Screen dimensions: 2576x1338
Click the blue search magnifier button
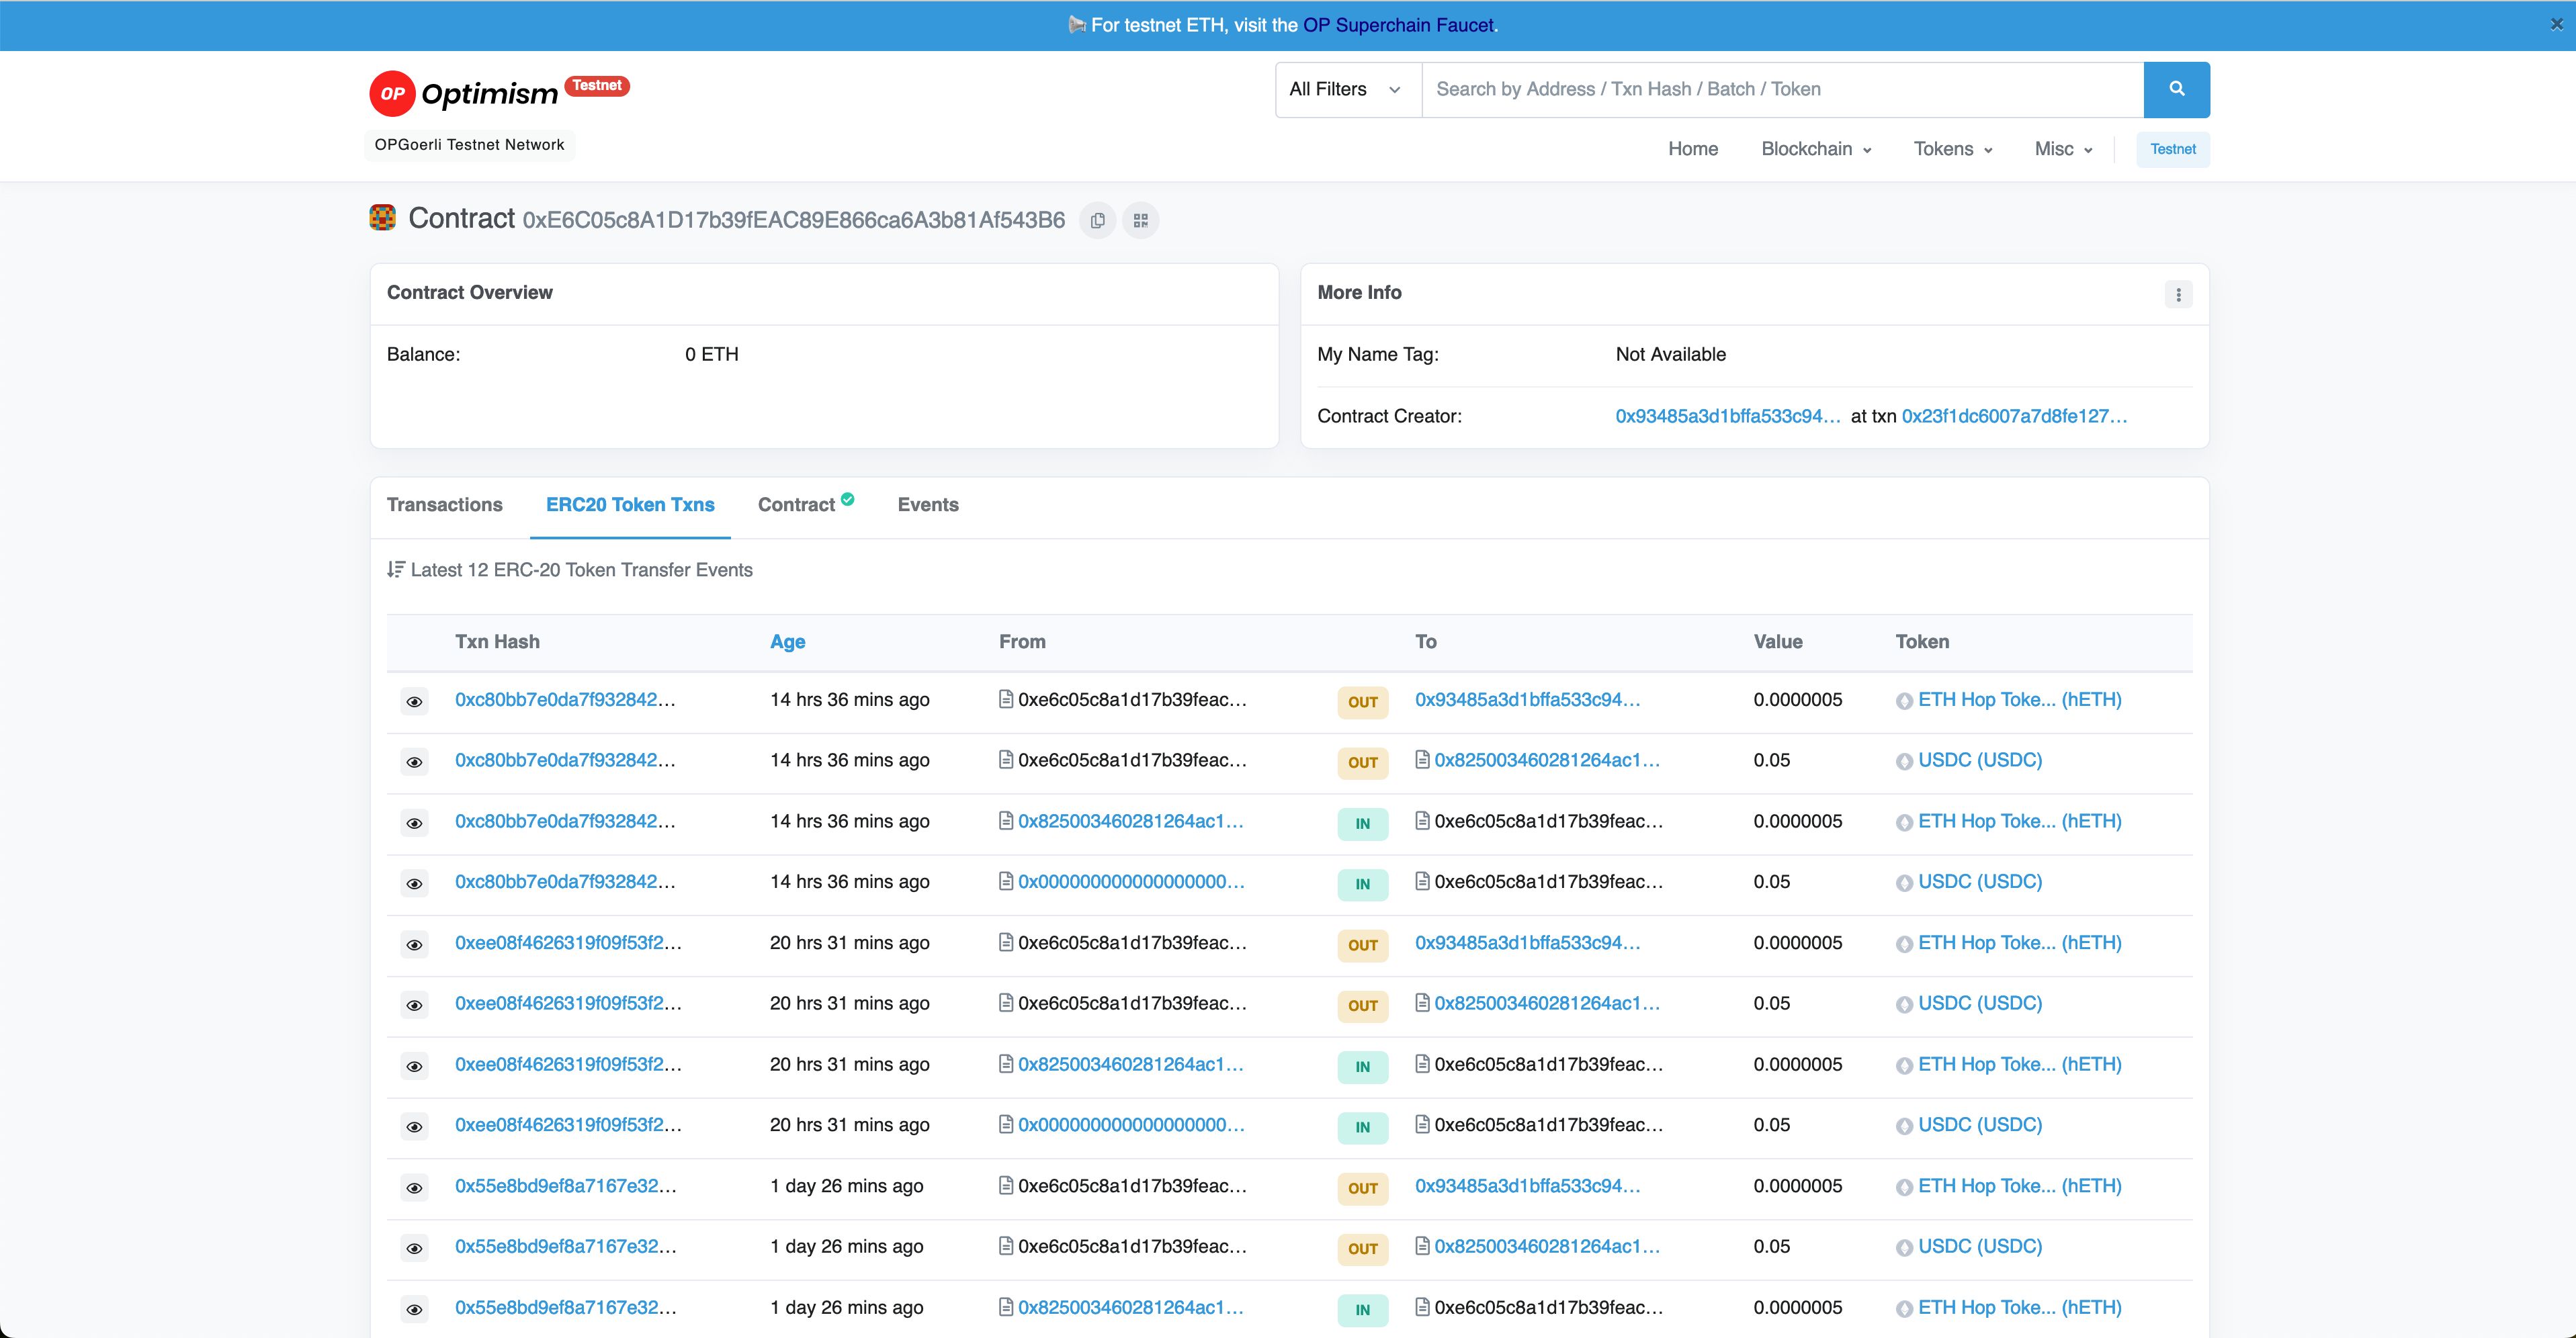coord(2176,89)
